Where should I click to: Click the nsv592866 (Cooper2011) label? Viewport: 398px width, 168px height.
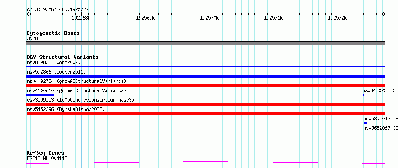(56, 72)
